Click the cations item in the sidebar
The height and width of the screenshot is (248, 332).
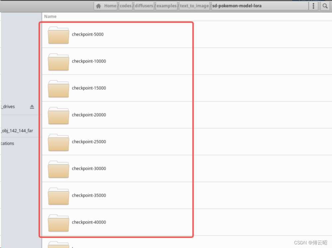coord(7,143)
